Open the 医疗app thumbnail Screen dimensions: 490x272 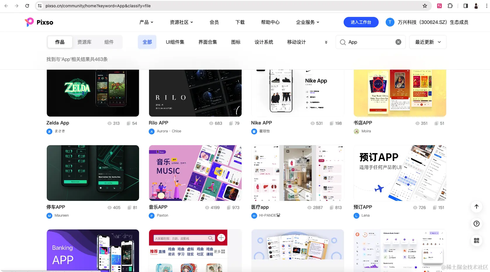click(x=297, y=173)
